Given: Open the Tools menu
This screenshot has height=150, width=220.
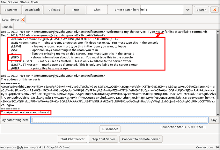Looking at the screenshot, I should [34, 2].
